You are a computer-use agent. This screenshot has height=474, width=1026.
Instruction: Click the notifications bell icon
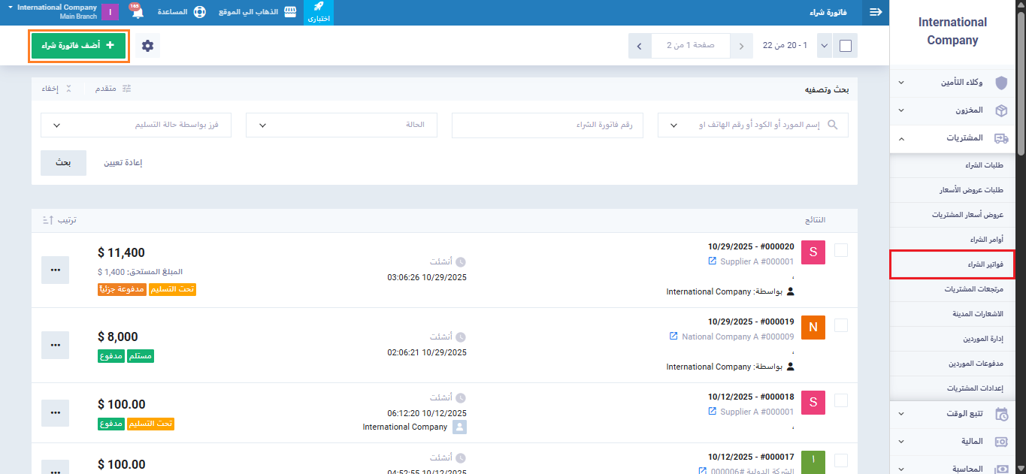click(x=137, y=13)
